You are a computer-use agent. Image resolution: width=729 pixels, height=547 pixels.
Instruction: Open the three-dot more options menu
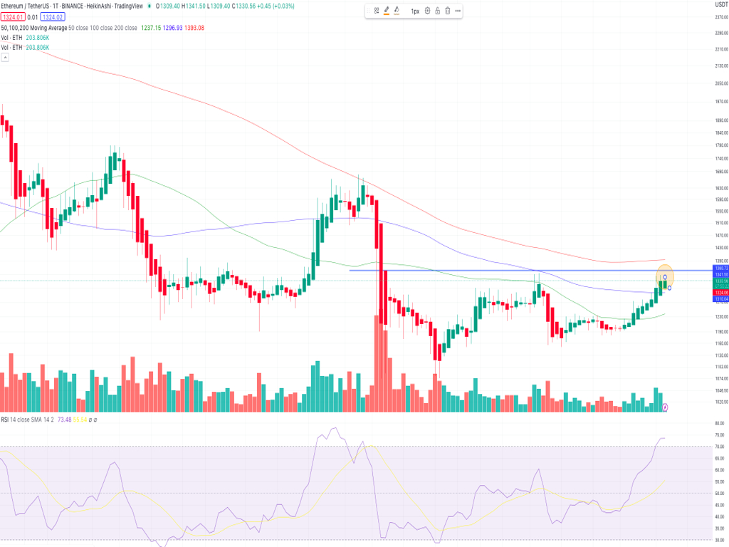457,11
